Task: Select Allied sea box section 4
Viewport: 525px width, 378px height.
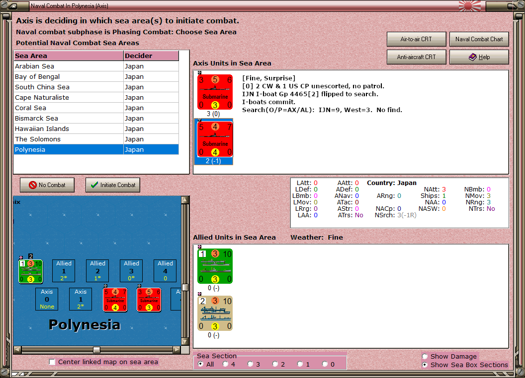Action: click(165, 271)
